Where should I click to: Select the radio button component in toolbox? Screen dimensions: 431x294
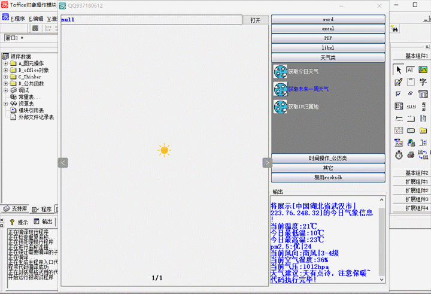pyautogui.click(x=411, y=94)
